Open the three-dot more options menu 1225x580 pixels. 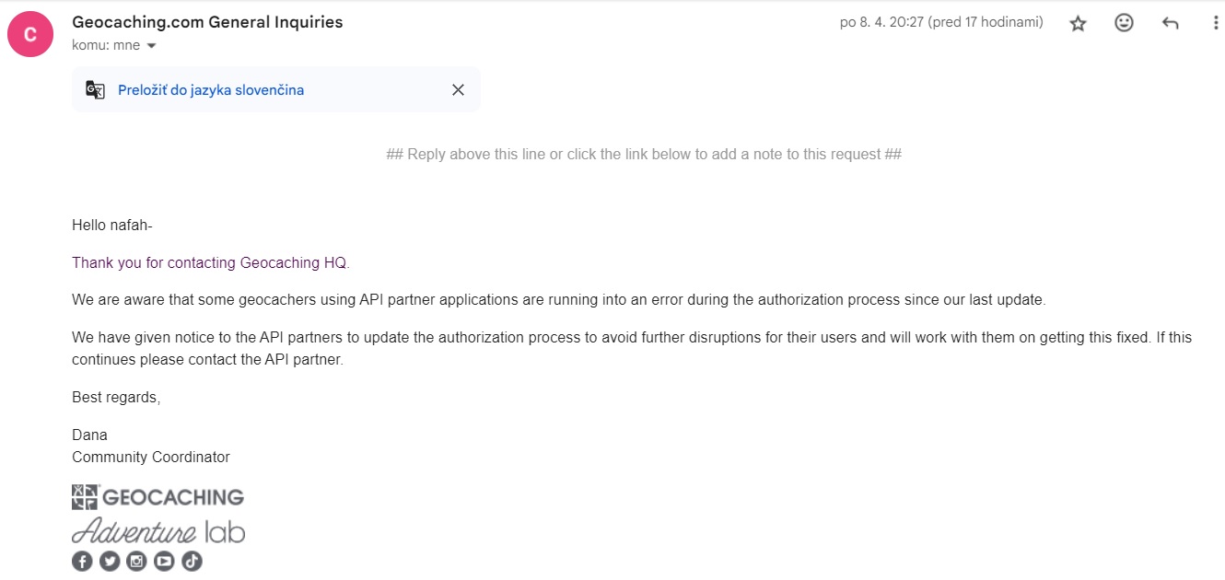[1216, 24]
